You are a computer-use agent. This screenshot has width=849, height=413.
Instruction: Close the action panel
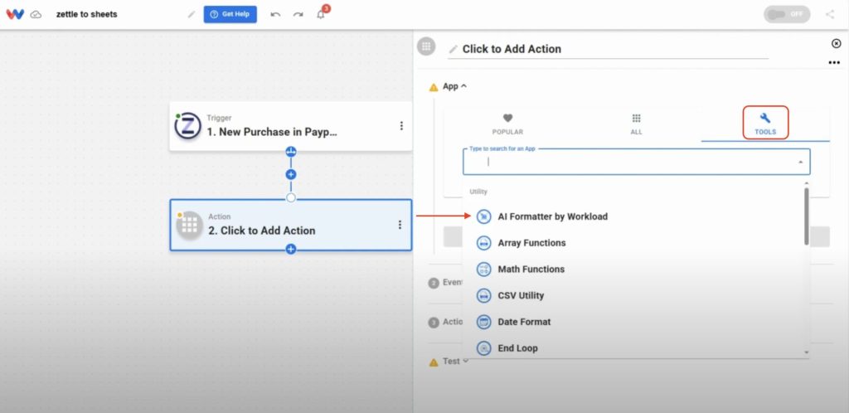pos(836,43)
